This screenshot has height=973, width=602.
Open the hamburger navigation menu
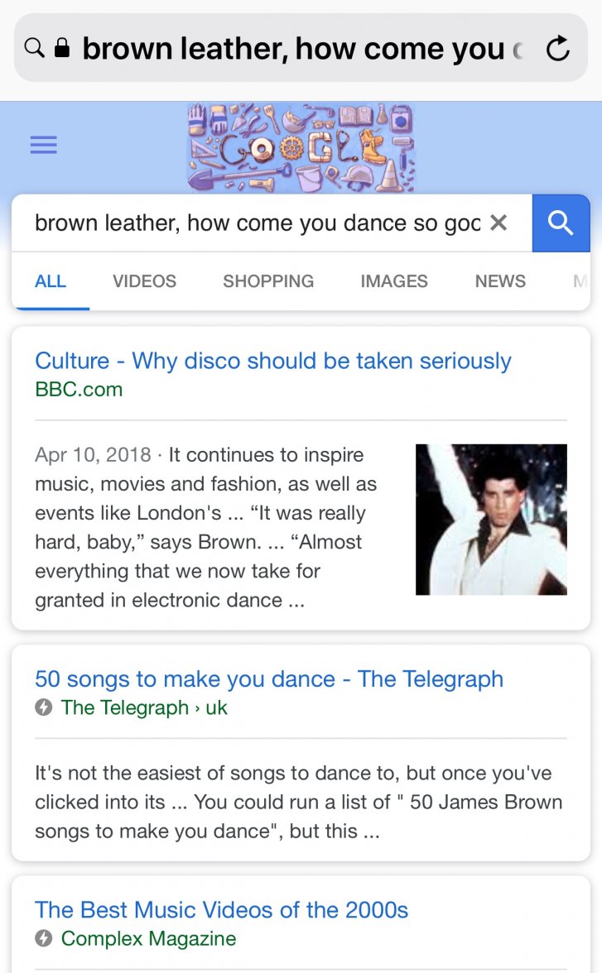[x=43, y=146]
